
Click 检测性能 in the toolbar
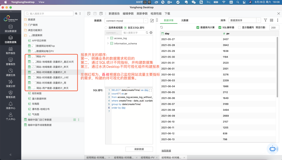(x=156, y=14)
